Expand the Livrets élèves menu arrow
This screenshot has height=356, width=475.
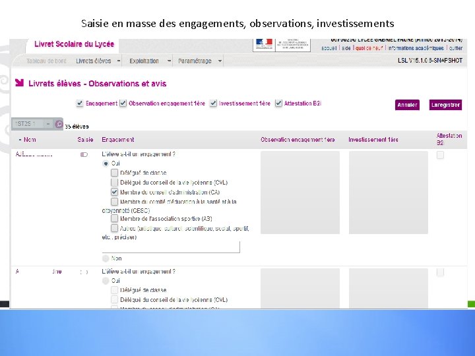(x=119, y=61)
